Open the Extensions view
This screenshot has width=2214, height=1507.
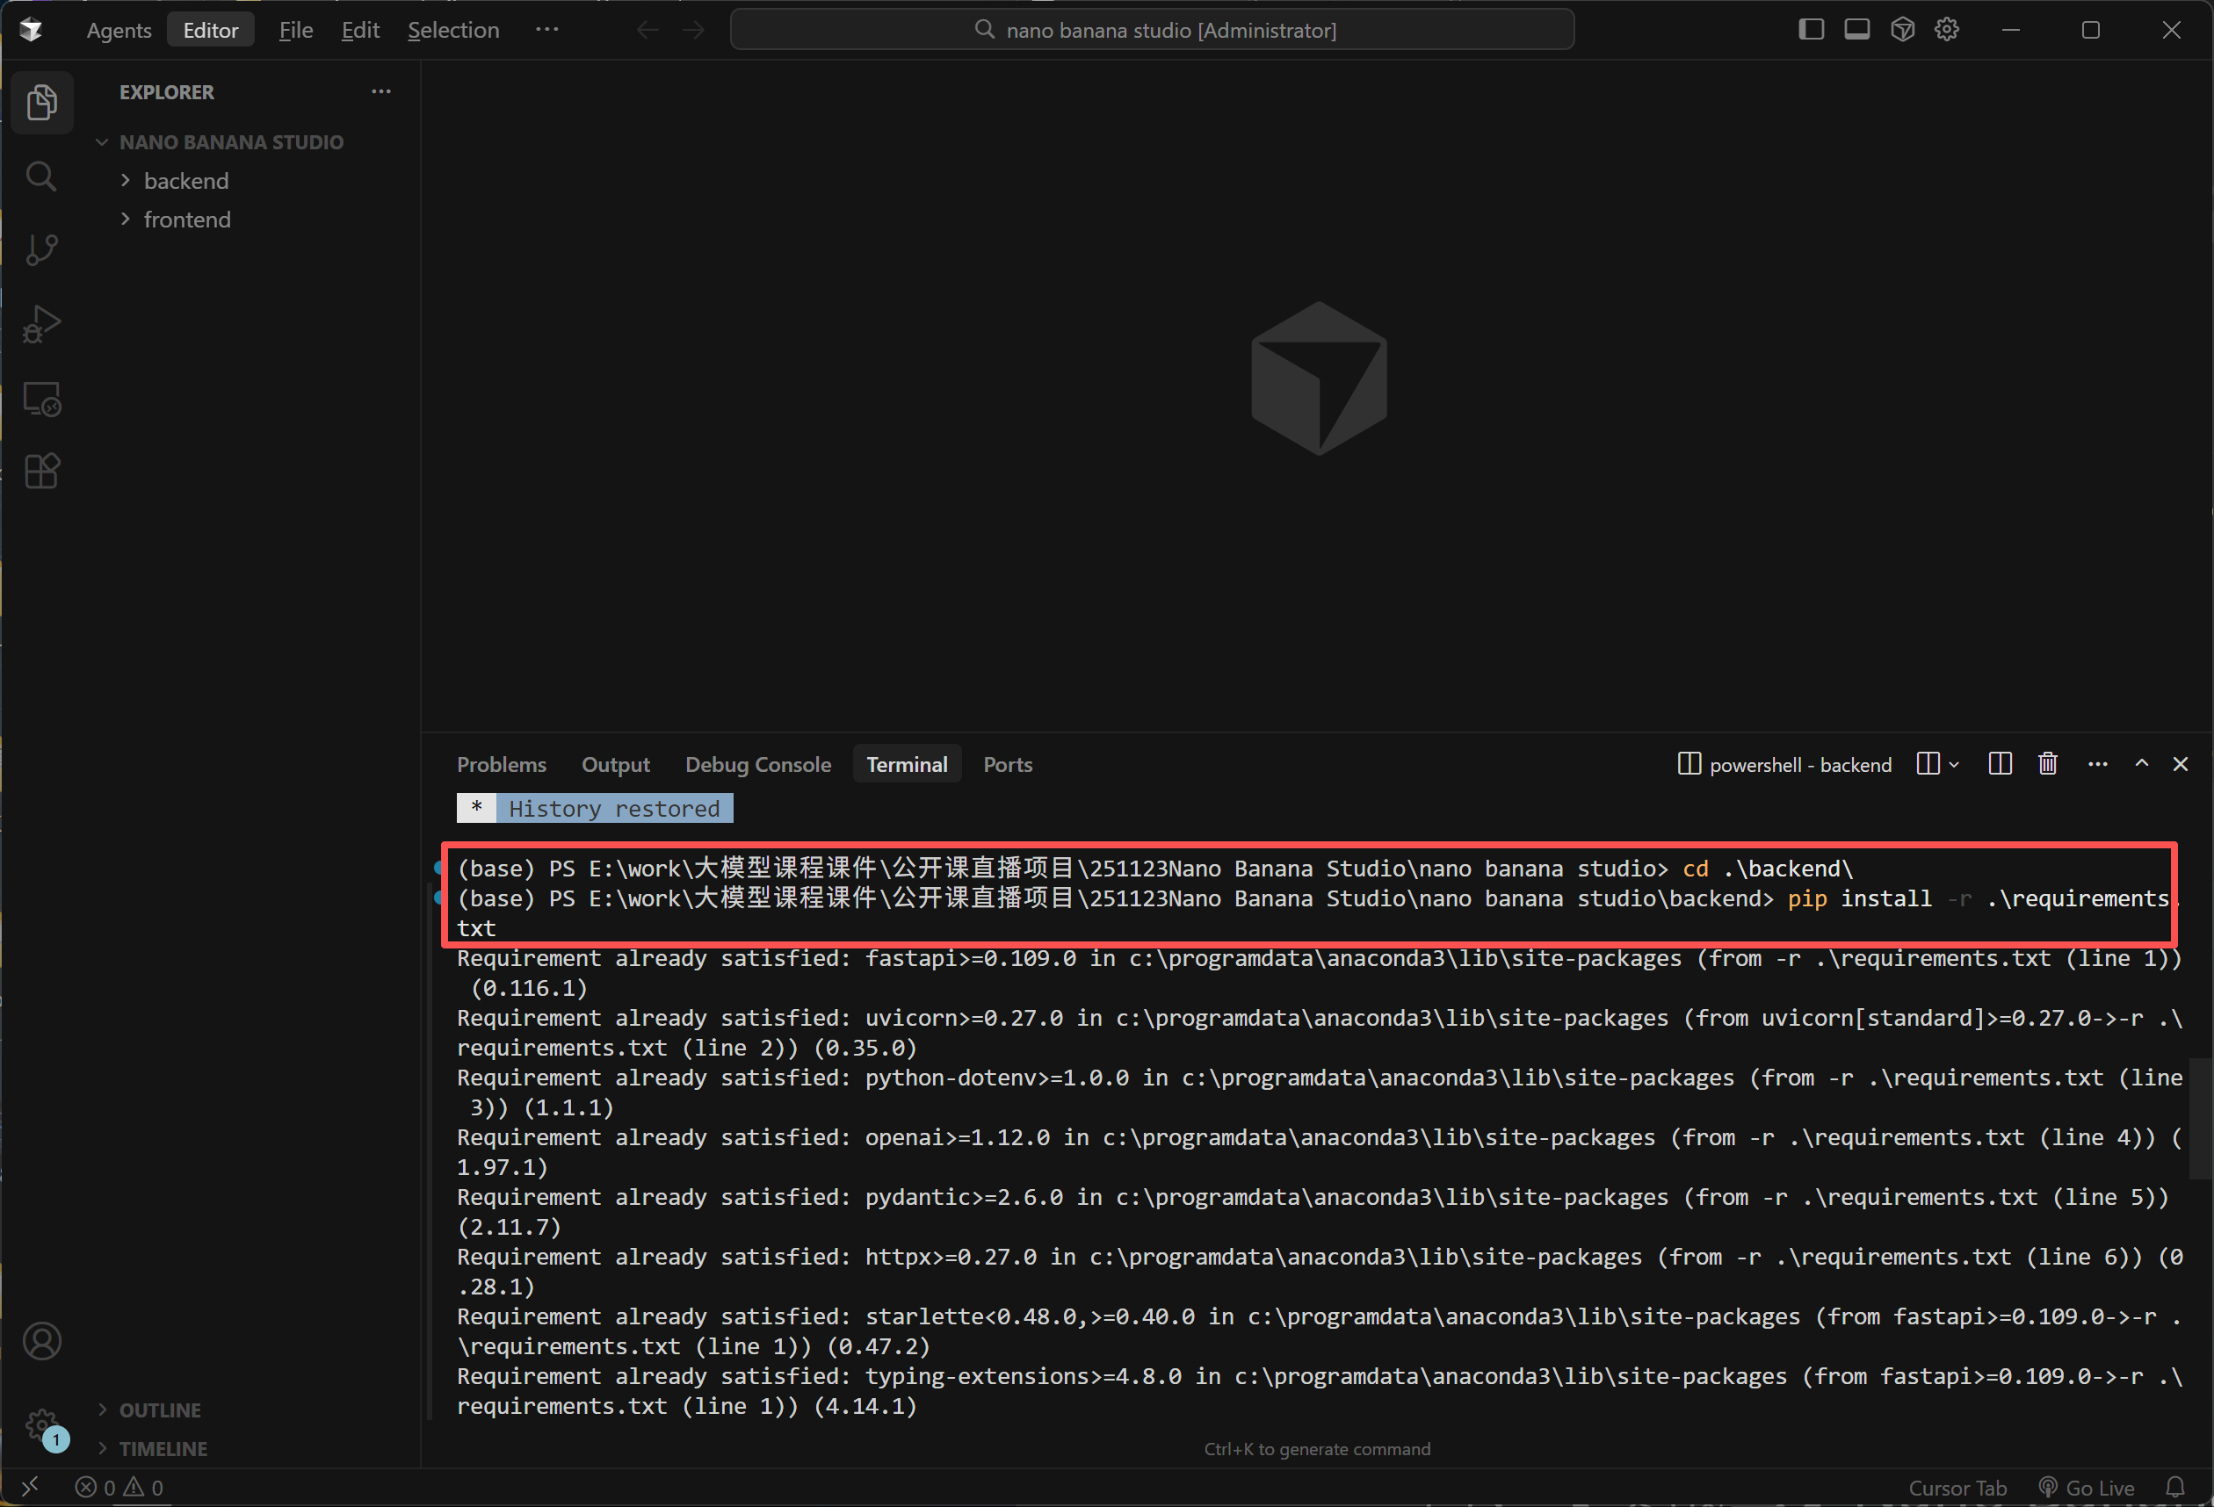coord(42,472)
